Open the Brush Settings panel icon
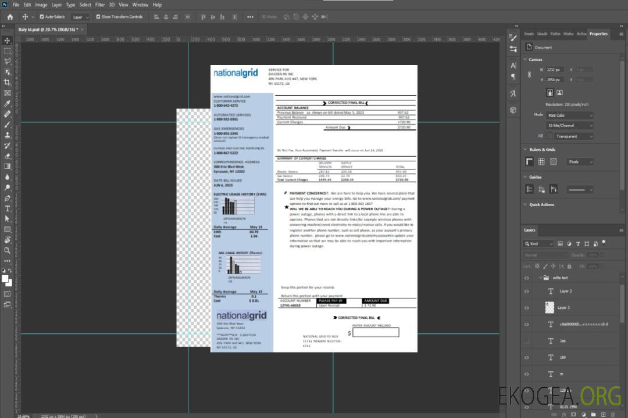 513,38
